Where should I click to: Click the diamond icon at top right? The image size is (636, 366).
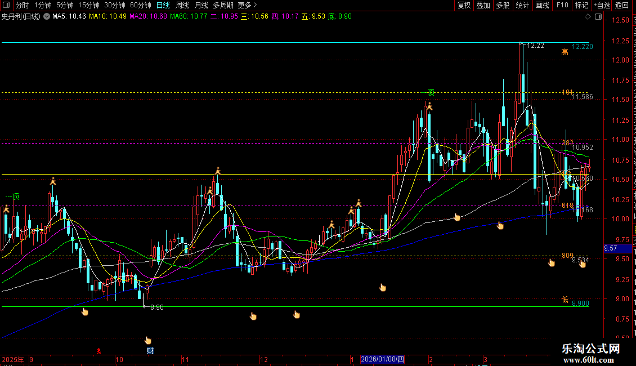[x=588, y=17]
